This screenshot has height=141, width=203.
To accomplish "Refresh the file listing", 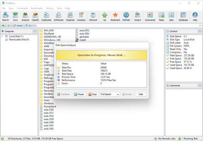I will pyautogui.click(x=126, y=16).
